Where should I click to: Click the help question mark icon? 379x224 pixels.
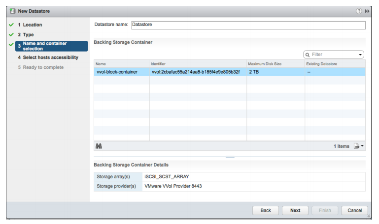point(359,11)
